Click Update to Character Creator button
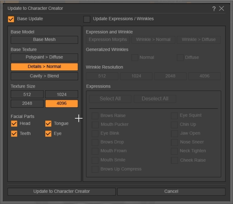The width and height of the screenshot is (233, 204). tap(61, 192)
